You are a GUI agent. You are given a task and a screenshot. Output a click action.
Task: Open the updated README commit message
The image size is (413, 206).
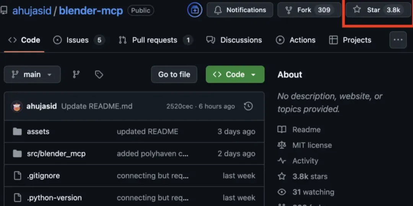tap(148, 131)
